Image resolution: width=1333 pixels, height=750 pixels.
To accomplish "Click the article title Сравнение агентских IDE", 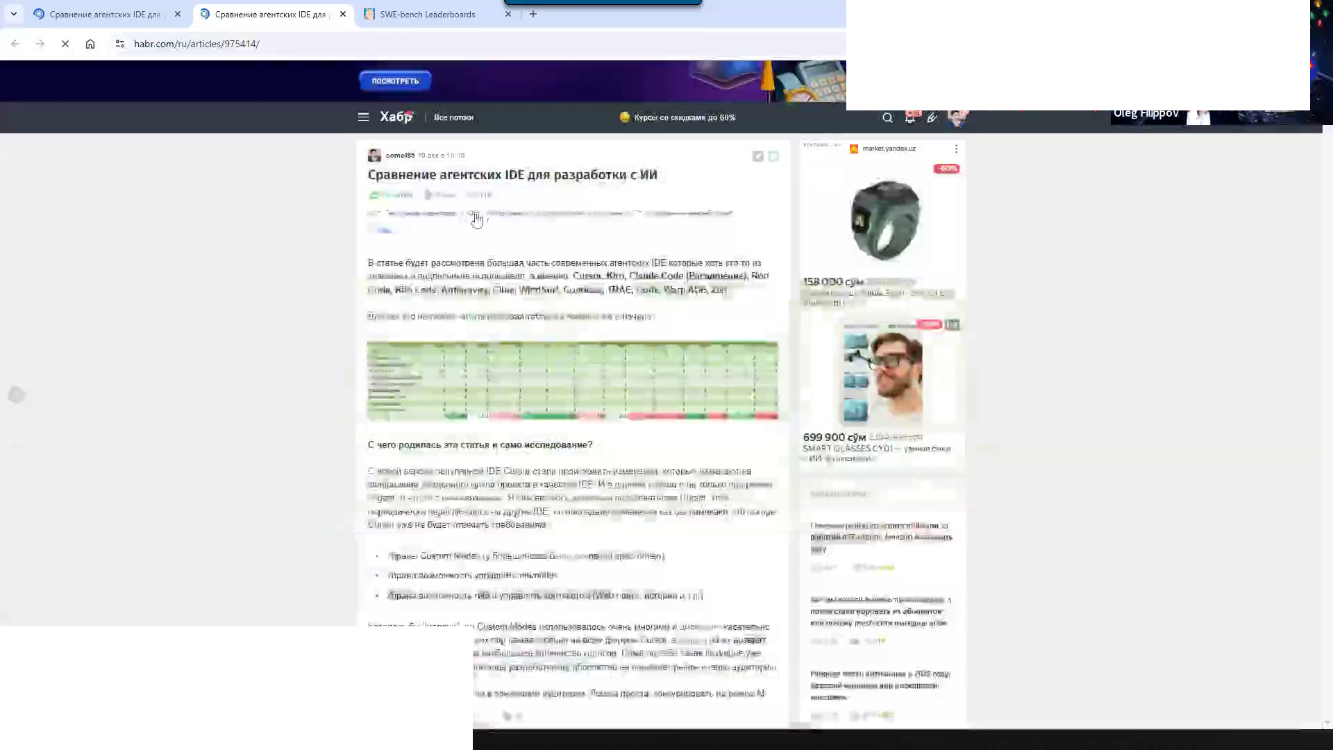I will pyautogui.click(x=512, y=175).
